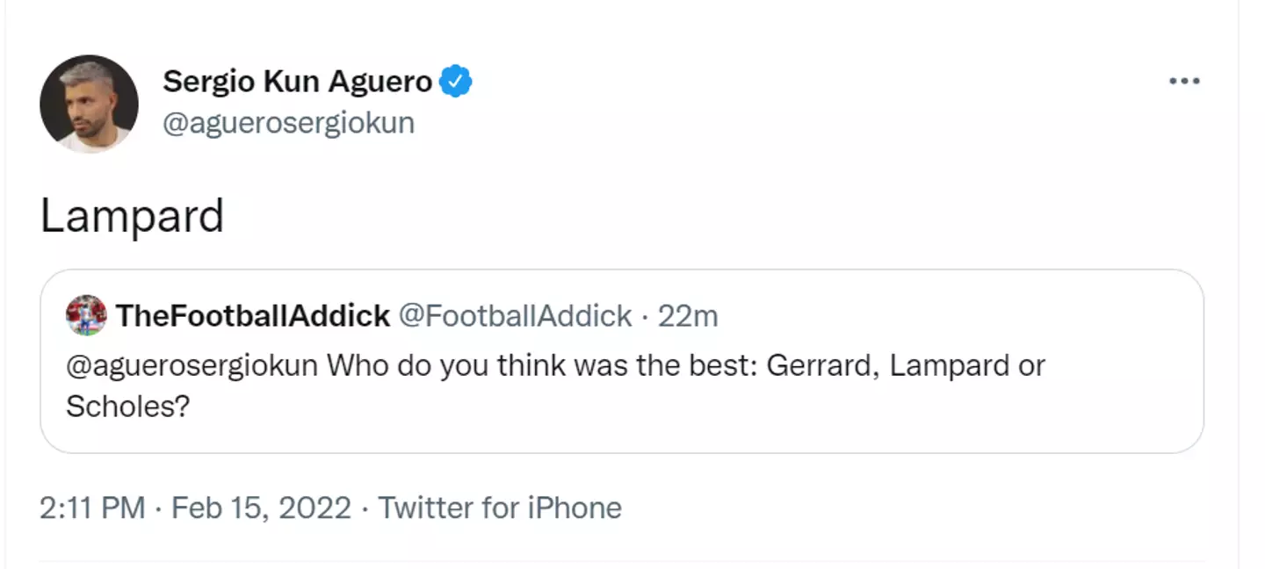Open the three-dot more options menu
The width and height of the screenshot is (1265, 569).
(1183, 82)
